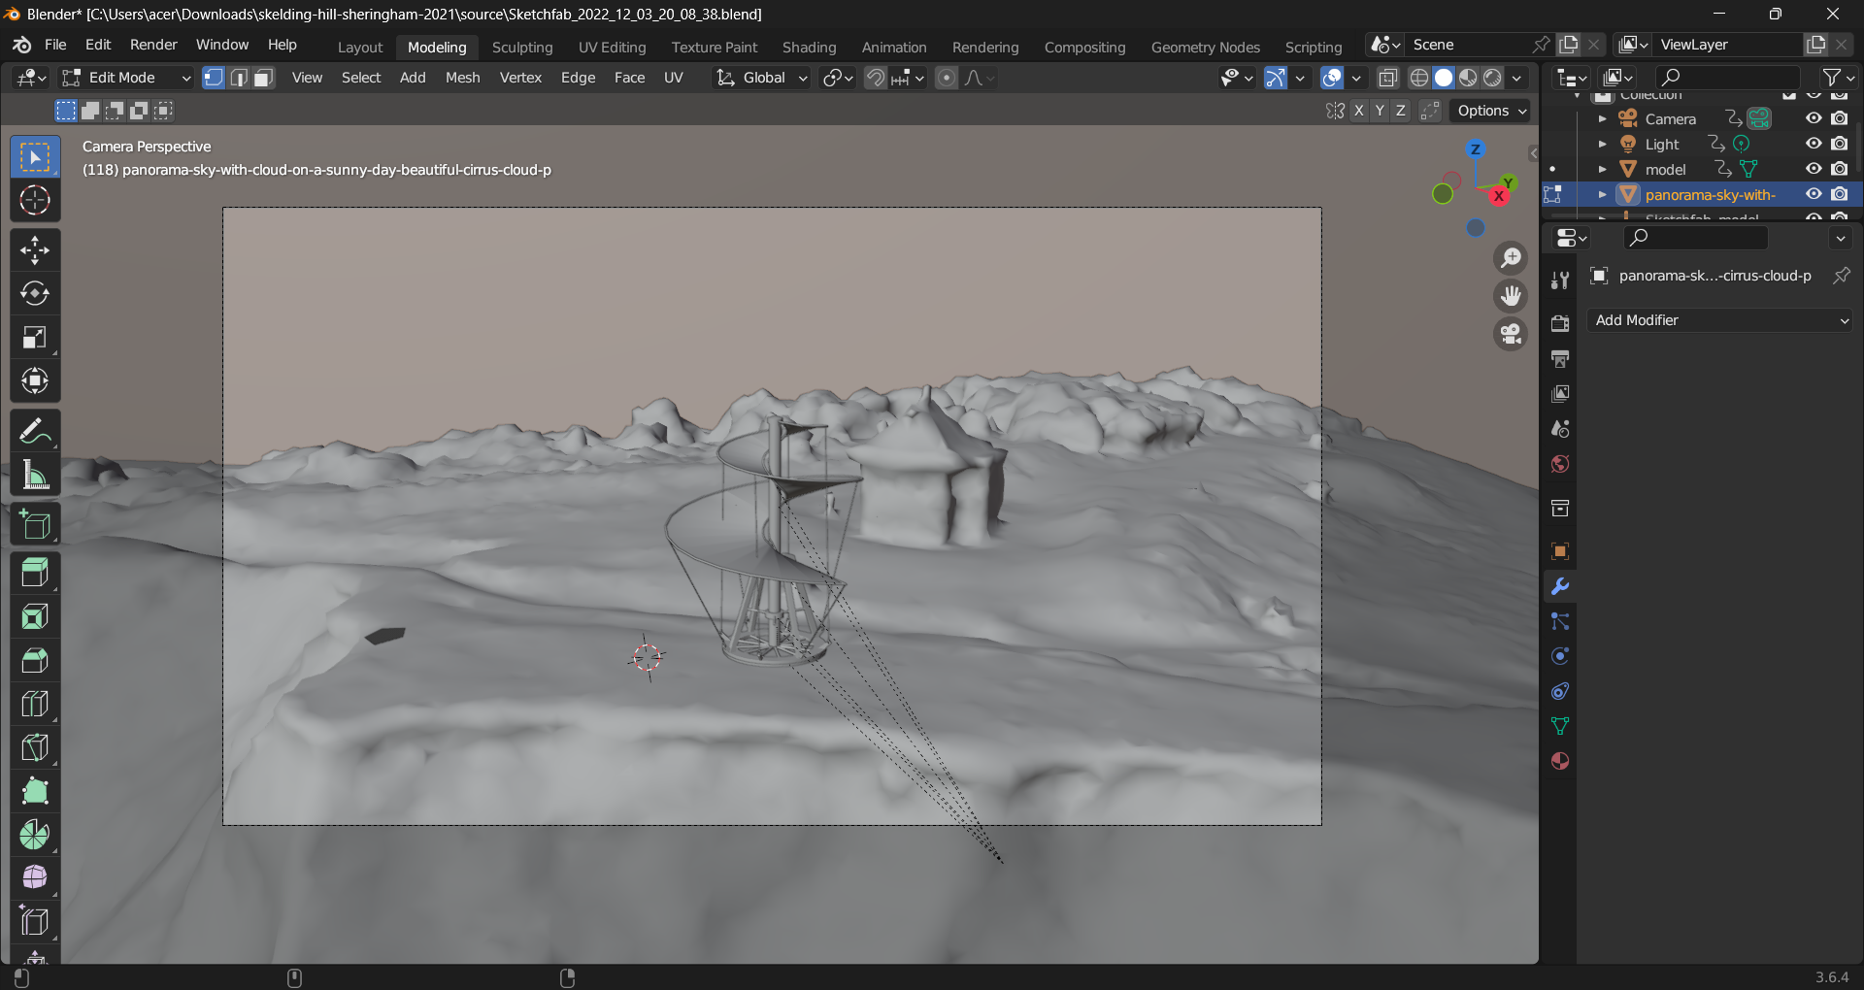Viewport: 1864px width, 990px height.
Task: Click the Select header button
Action: click(x=361, y=78)
